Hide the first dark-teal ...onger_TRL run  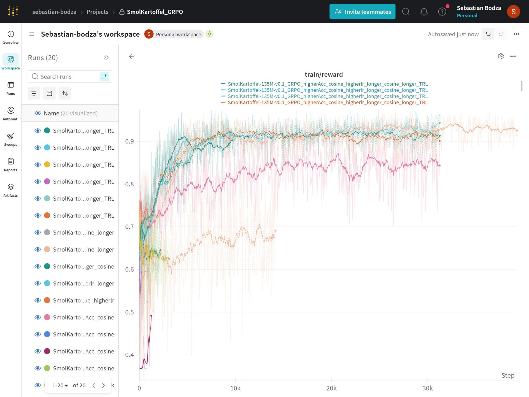(x=38, y=131)
